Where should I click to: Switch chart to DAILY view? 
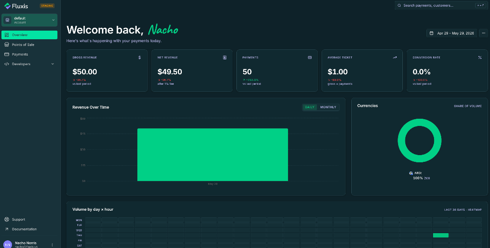coord(310,107)
